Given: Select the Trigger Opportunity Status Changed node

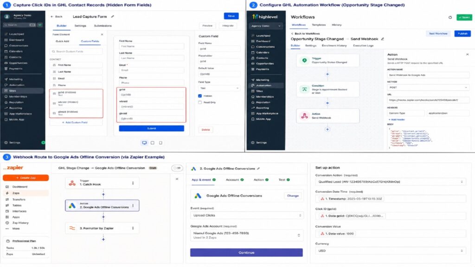Looking at the screenshot, I should (328, 60).
